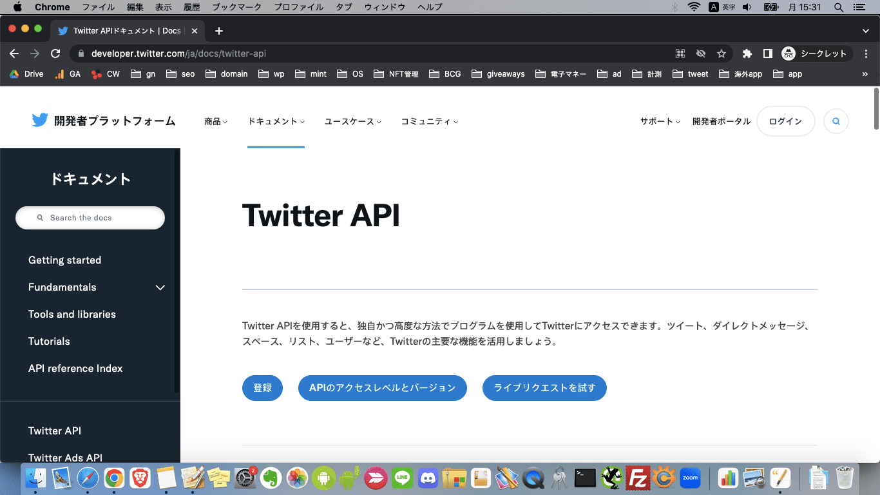Viewport: 880px width, 495px height.
Task: Expand the Fundamentals chevron in sidebar
Action: tap(160, 287)
